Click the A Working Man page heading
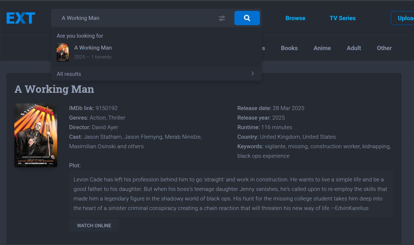 pyautogui.click(x=54, y=89)
